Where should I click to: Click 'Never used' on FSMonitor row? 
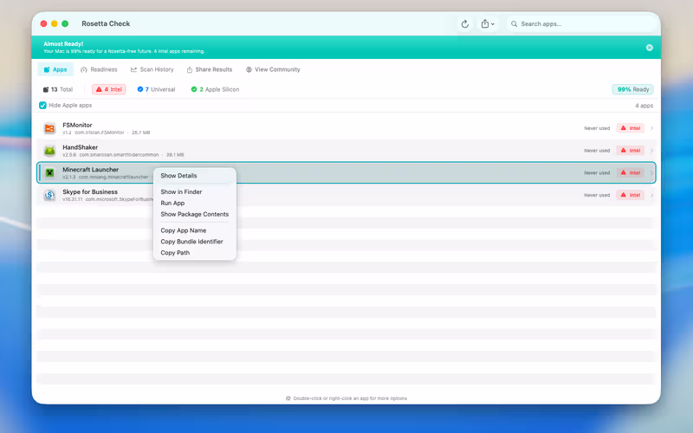[597, 128]
